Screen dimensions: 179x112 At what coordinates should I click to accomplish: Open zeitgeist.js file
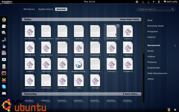(30, 65)
